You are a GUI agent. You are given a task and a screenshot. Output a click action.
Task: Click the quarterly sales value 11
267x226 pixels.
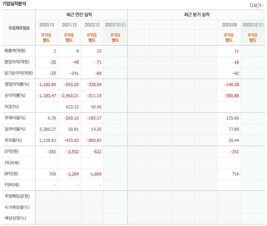coord(237,51)
